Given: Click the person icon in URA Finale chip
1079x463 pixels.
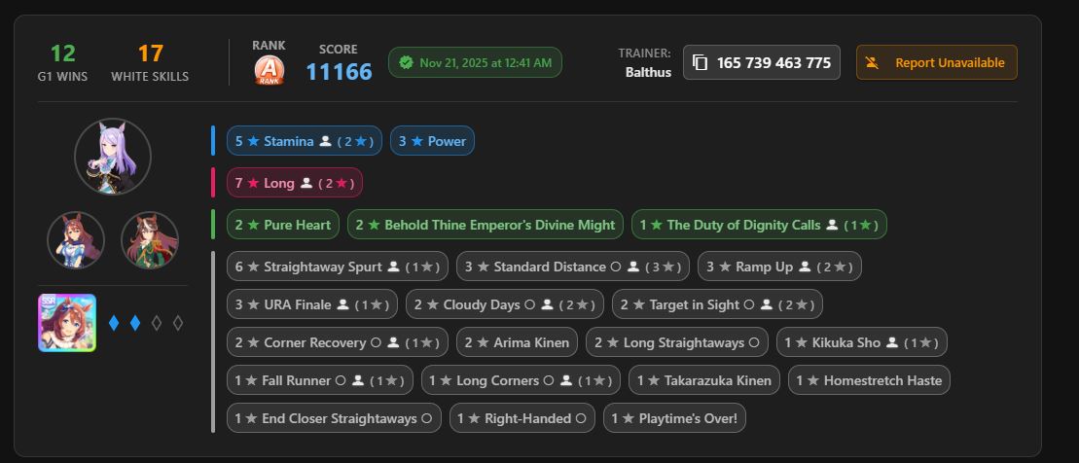Looking at the screenshot, I should pyautogui.click(x=342, y=304).
